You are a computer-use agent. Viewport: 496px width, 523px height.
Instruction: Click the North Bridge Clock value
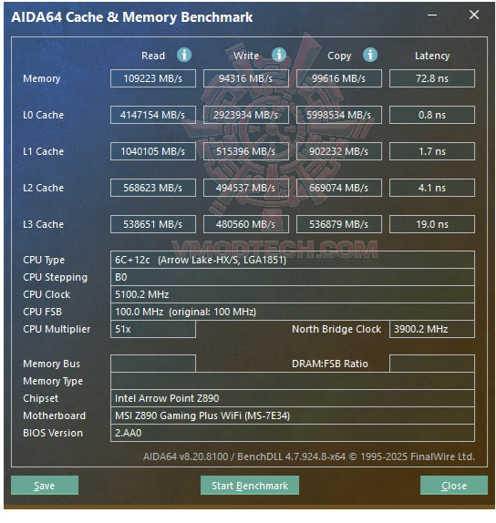[432, 329]
